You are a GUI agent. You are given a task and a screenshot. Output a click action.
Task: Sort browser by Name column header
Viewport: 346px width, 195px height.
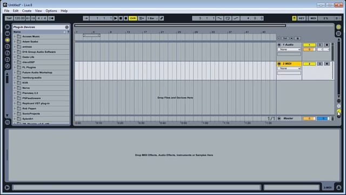coord(39,32)
